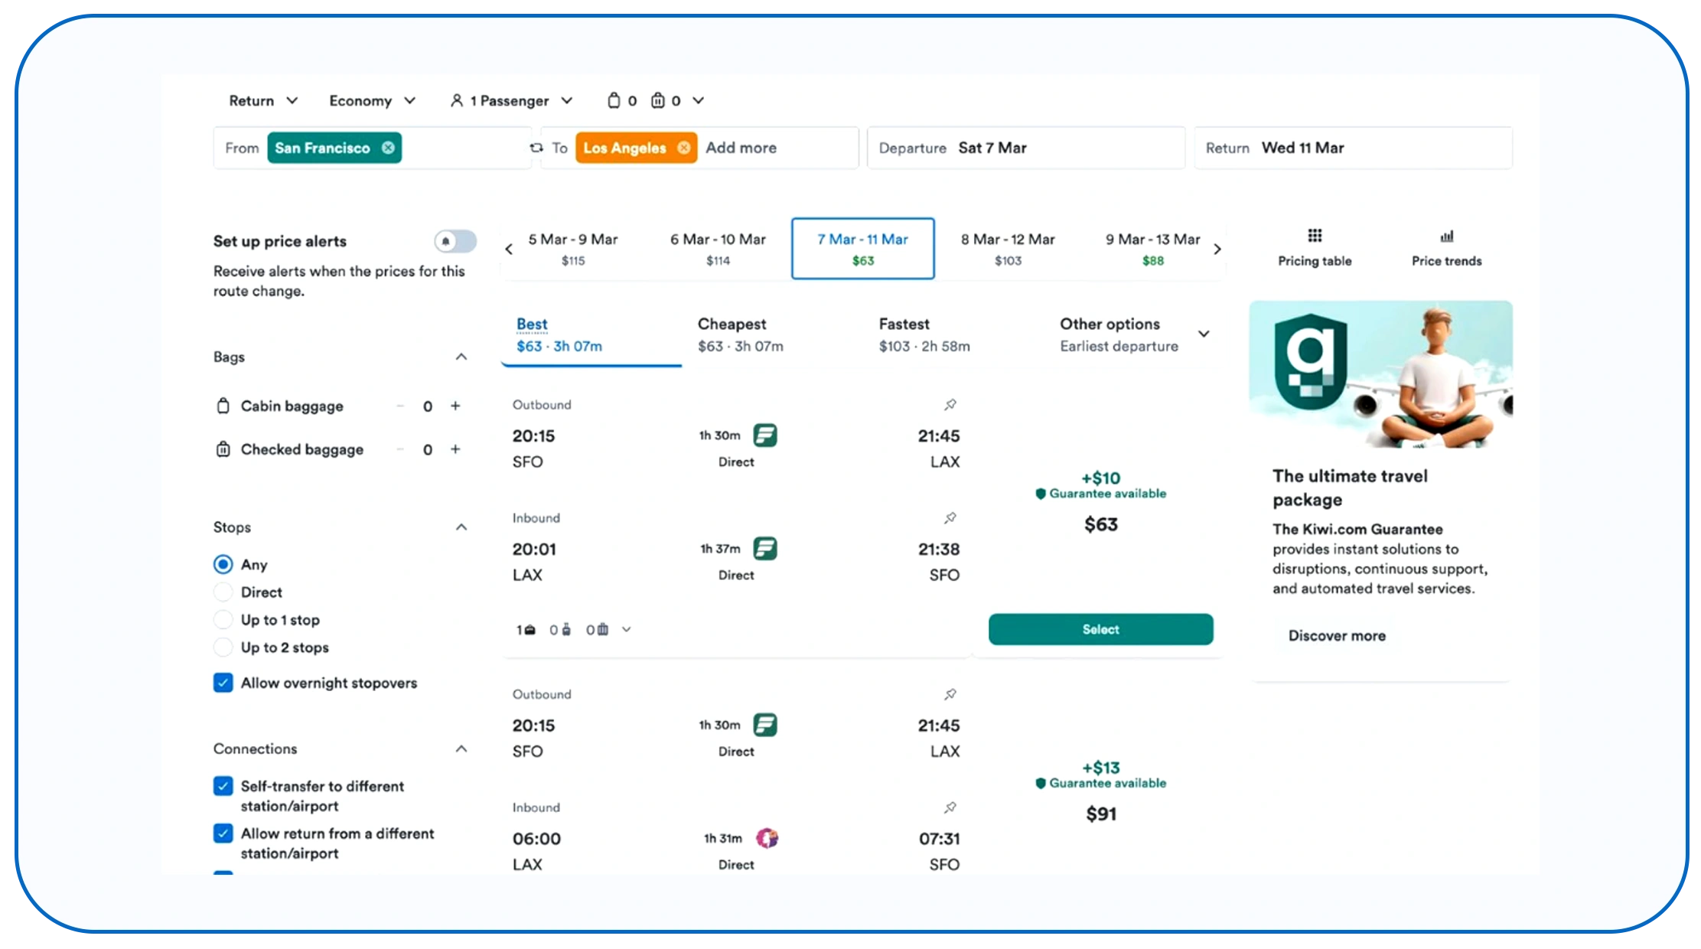Click +$10 Guarantee available offer
The image size is (1701, 949).
[1100, 485]
